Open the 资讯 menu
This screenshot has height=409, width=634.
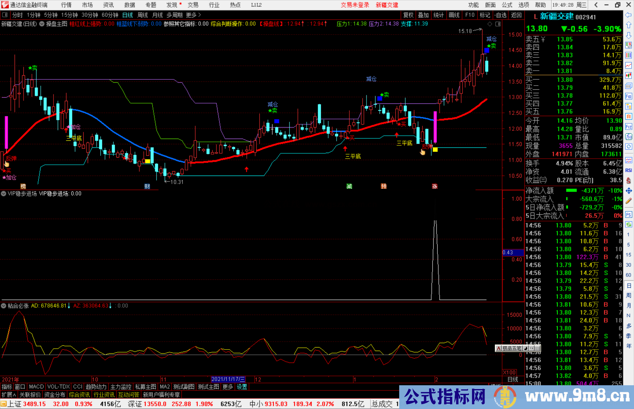click(108, 5)
